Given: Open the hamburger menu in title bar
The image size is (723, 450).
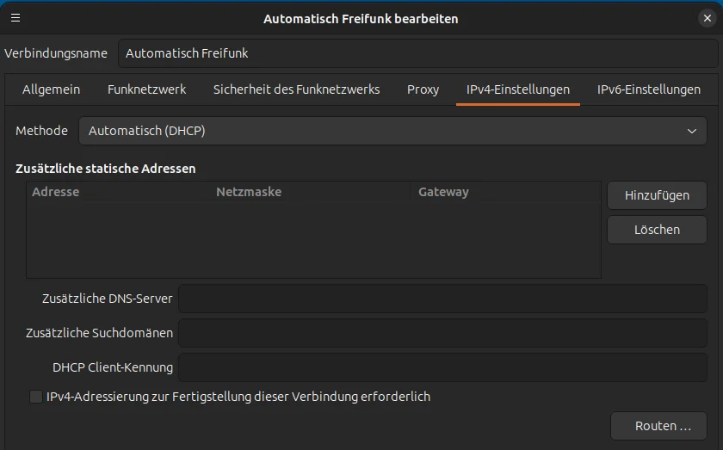Looking at the screenshot, I should (x=15, y=18).
